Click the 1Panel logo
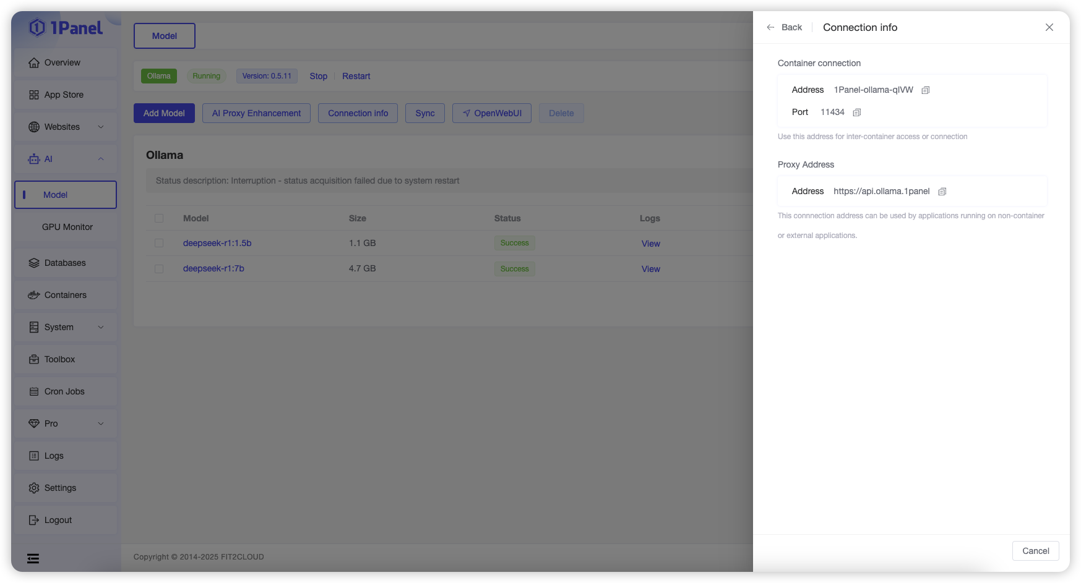This screenshot has width=1081, height=583. coord(66,28)
